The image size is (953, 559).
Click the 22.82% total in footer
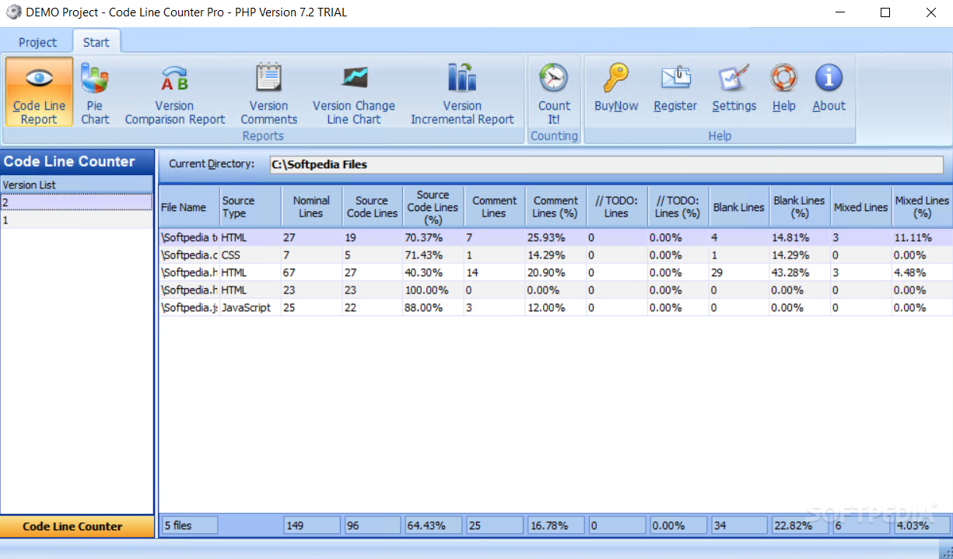point(800,526)
